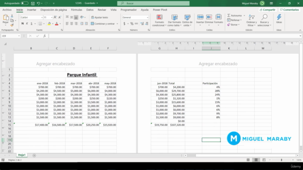The height and width of the screenshot is (170, 303).
Task: Toggle bold N formatting
Action: (x=22, y=24)
